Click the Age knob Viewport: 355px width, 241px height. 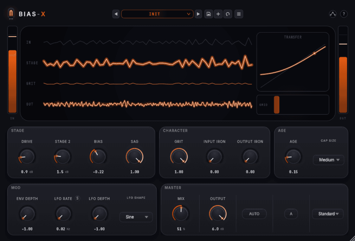(294, 157)
